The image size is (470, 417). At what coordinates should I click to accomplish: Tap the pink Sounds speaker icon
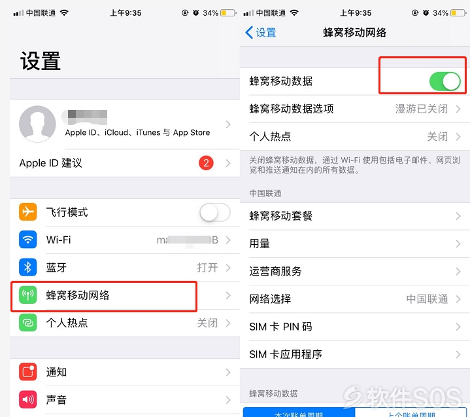[x=28, y=399]
